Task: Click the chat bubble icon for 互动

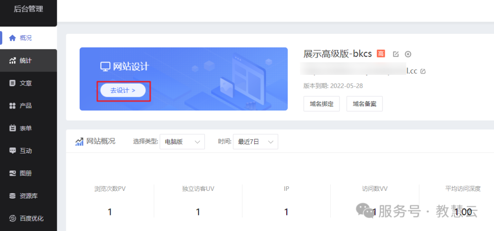Action: point(12,151)
